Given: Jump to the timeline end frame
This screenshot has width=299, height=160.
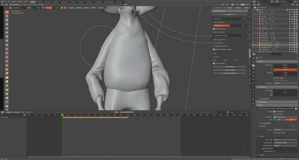Looking at the screenshot, I should (x=133, y=112).
